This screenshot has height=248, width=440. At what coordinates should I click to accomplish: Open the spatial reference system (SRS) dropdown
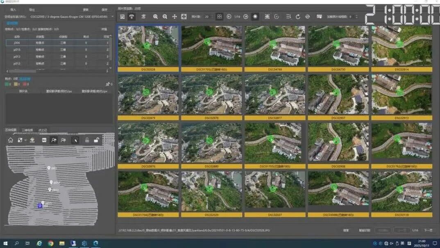coord(71,16)
